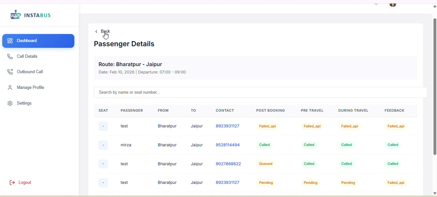Click the FEEDBACK column header
Viewport: 437px width, 197px height.
[x=395, y=110]
